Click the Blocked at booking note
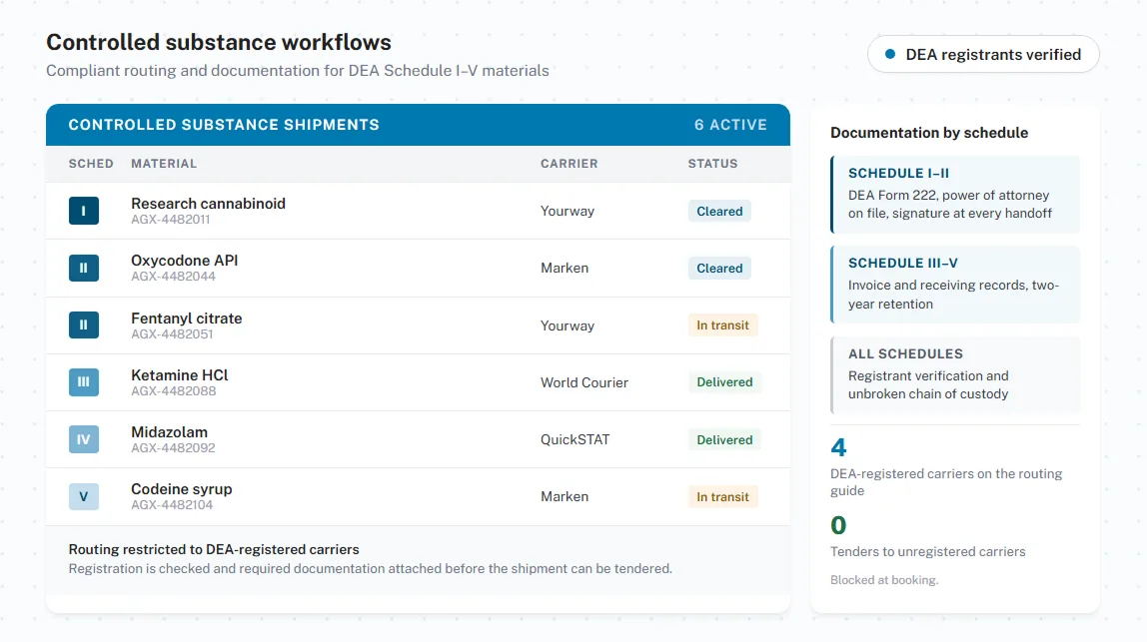The height and width of the screenshot is (642, 1147). tap(883, 580)
